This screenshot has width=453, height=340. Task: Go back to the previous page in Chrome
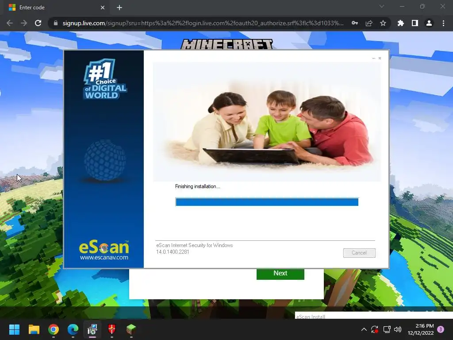(10, 23)
